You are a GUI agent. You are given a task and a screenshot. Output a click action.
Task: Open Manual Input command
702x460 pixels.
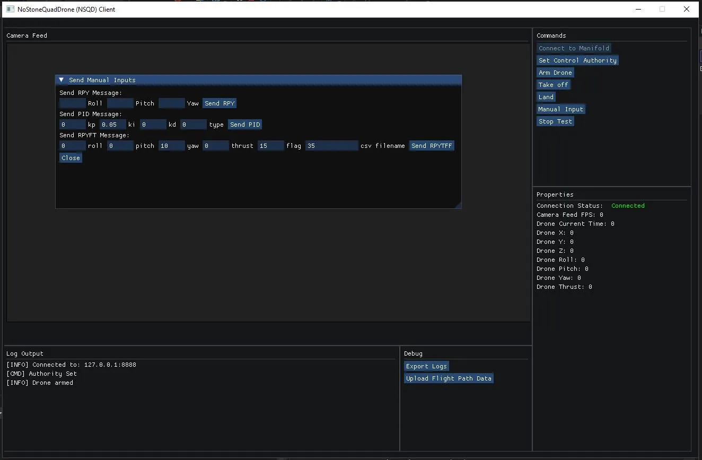point(561,109)
